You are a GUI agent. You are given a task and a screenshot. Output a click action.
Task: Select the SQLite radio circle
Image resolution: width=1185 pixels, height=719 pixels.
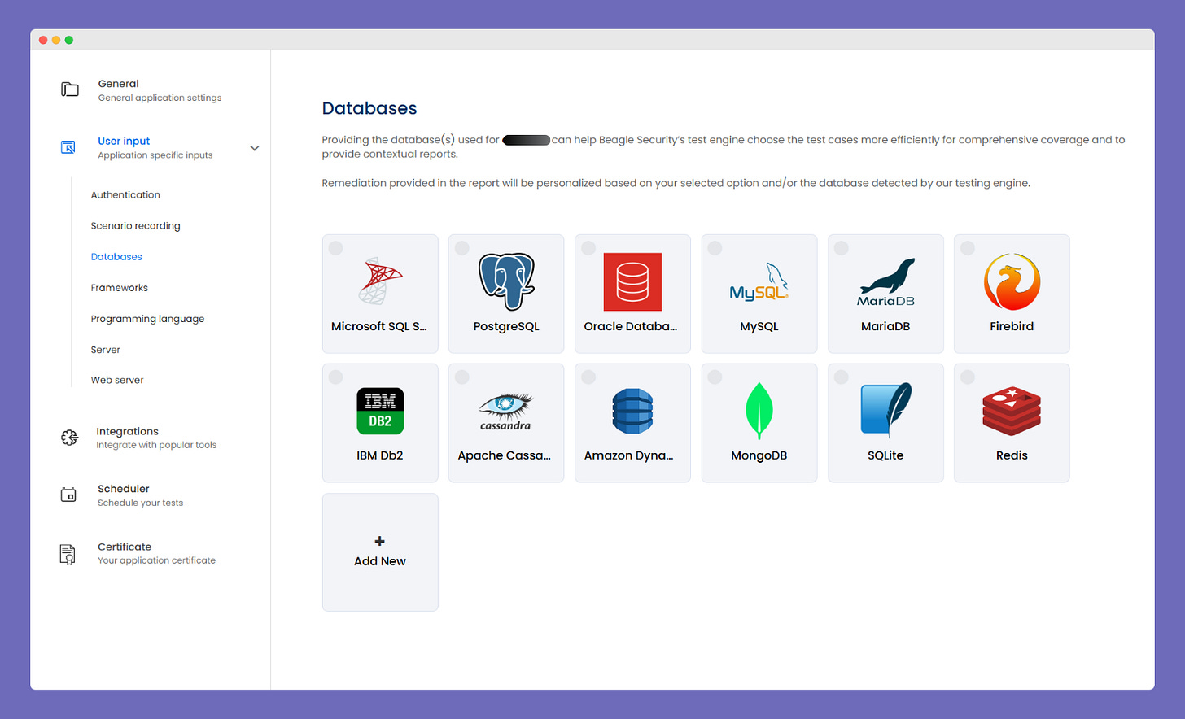click(842, 377)
